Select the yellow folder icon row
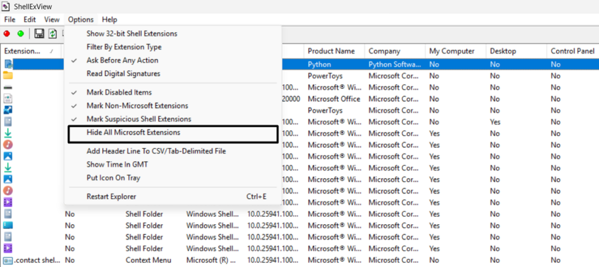Image resolution: width=599 pixels, height=267 pixels. click(8, 75)
